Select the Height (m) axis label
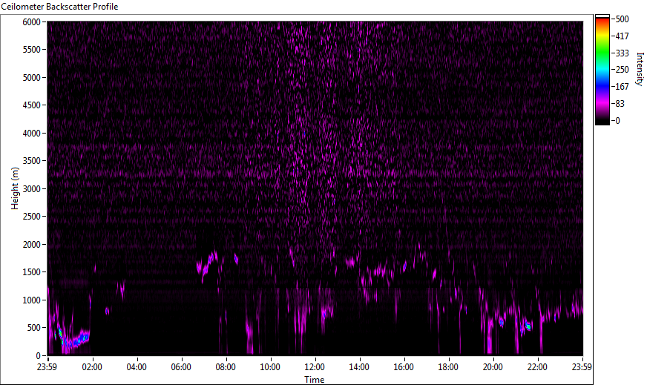The image size is (647, 385). click(15, 188)
